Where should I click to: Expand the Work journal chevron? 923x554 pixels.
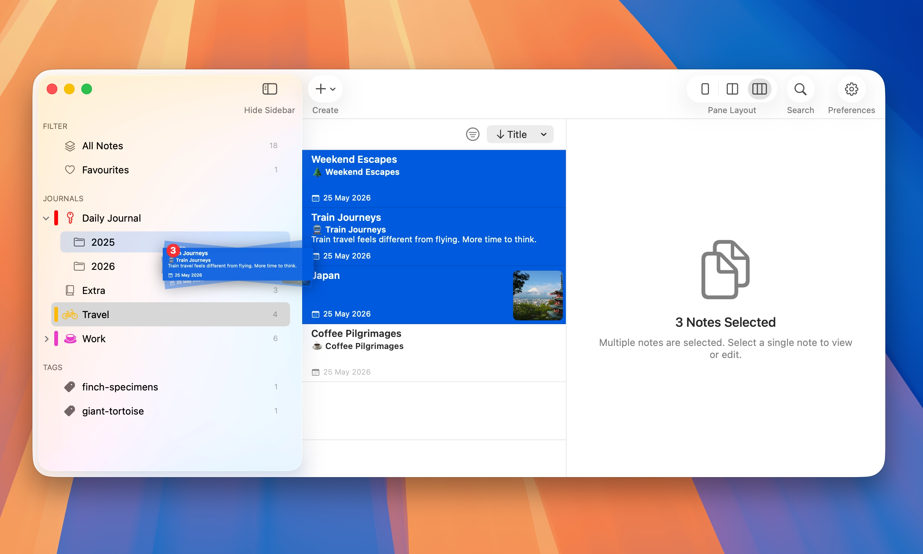[x=46, y=339]
